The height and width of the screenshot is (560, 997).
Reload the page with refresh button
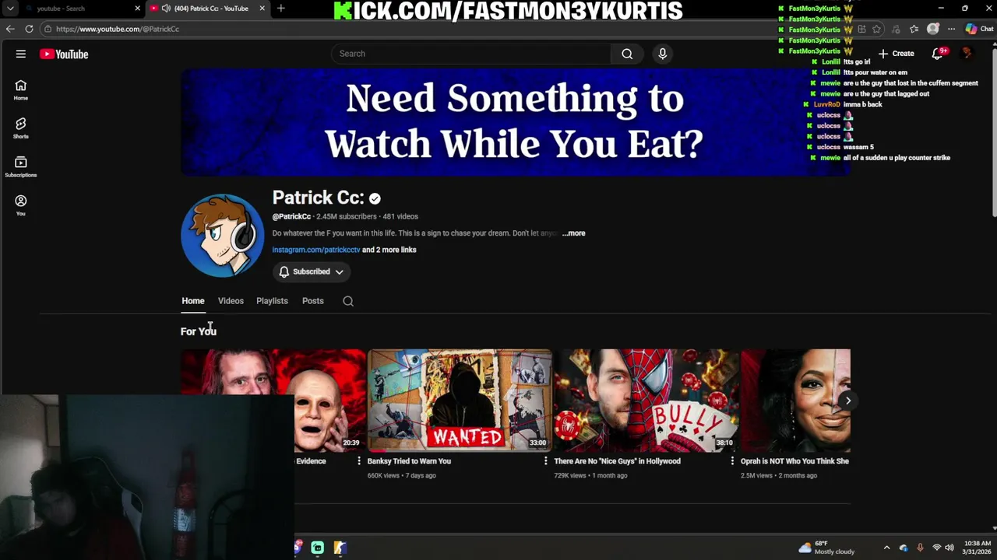click(29, 29)
